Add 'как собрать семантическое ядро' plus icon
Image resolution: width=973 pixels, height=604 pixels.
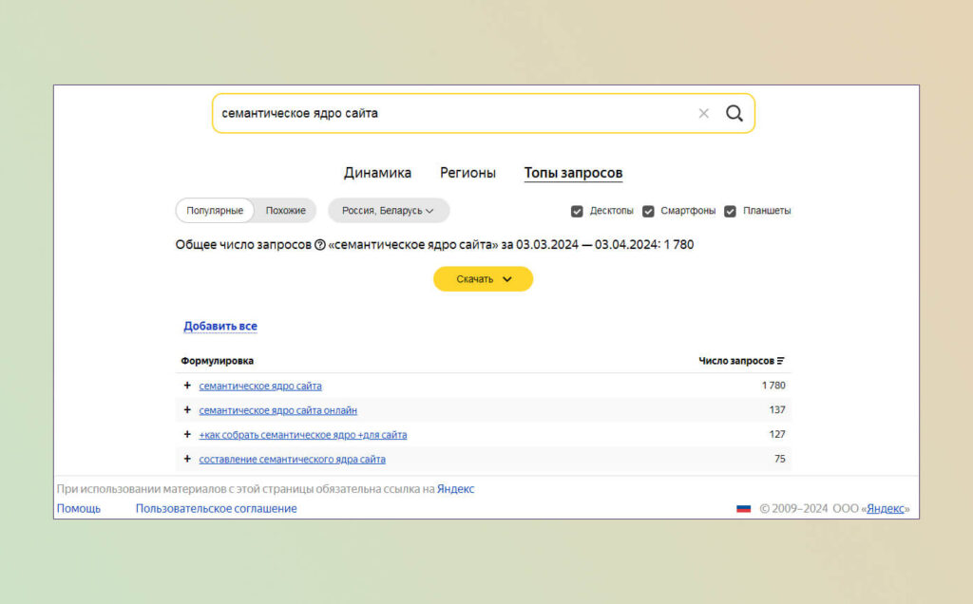pos(187,434)
